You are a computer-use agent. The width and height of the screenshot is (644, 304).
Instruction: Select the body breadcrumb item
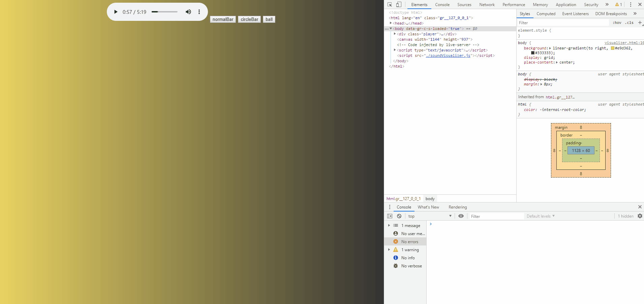(x=430, y=199)
